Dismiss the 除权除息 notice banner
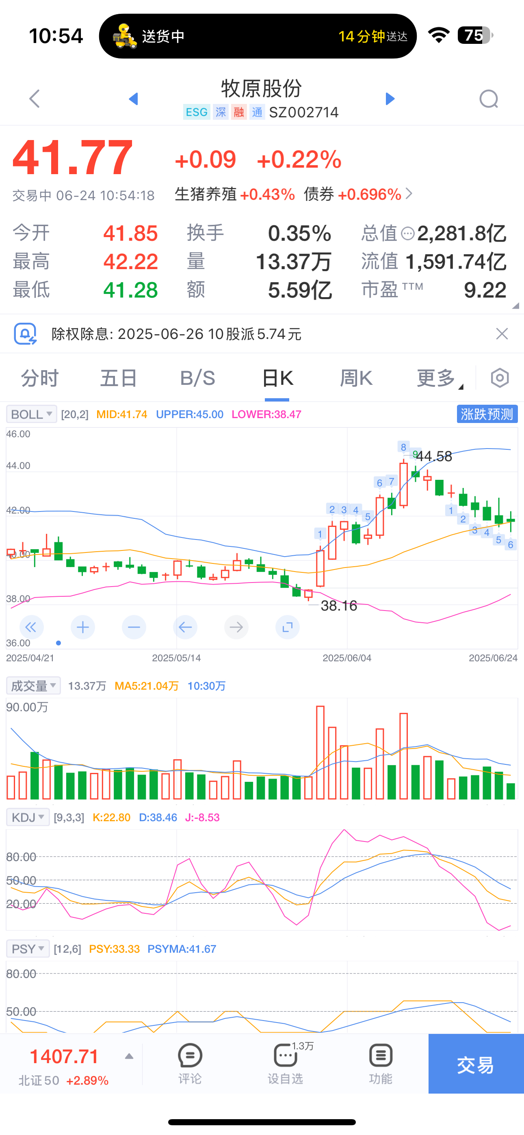Screen dimensions: 524x1135 pos(502,334)
